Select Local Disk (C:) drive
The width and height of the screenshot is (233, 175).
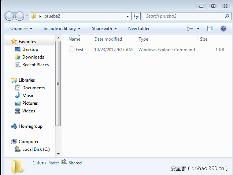tap(36, 149)
